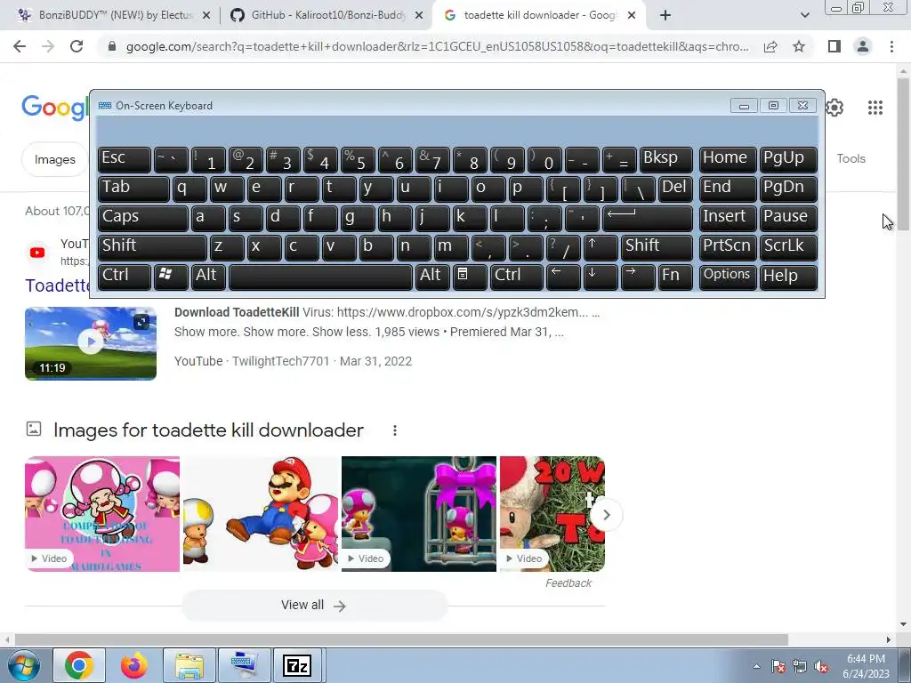Screen dimensions: 911x683
Task: Click the PrtScn key
Action: point(728,247)
